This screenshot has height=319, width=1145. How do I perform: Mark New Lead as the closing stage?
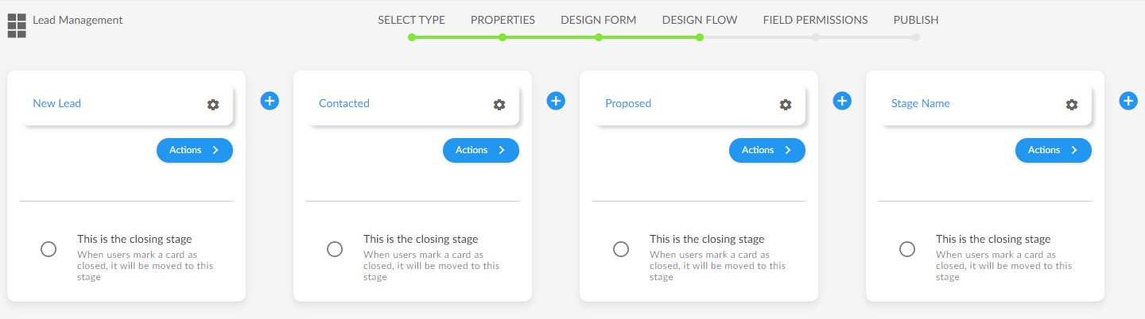click(x=49, y=249)
